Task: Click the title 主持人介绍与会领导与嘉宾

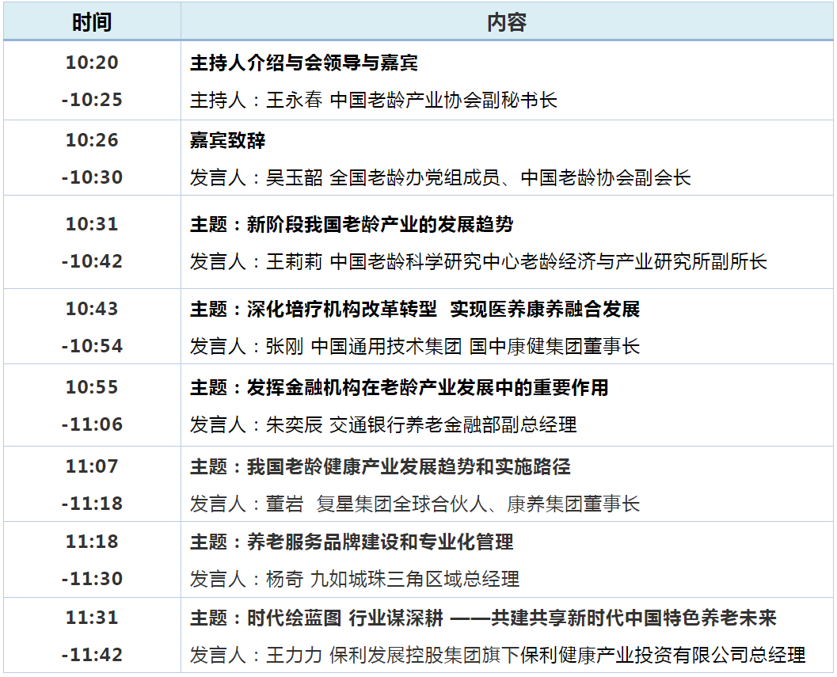Action: 304,63
